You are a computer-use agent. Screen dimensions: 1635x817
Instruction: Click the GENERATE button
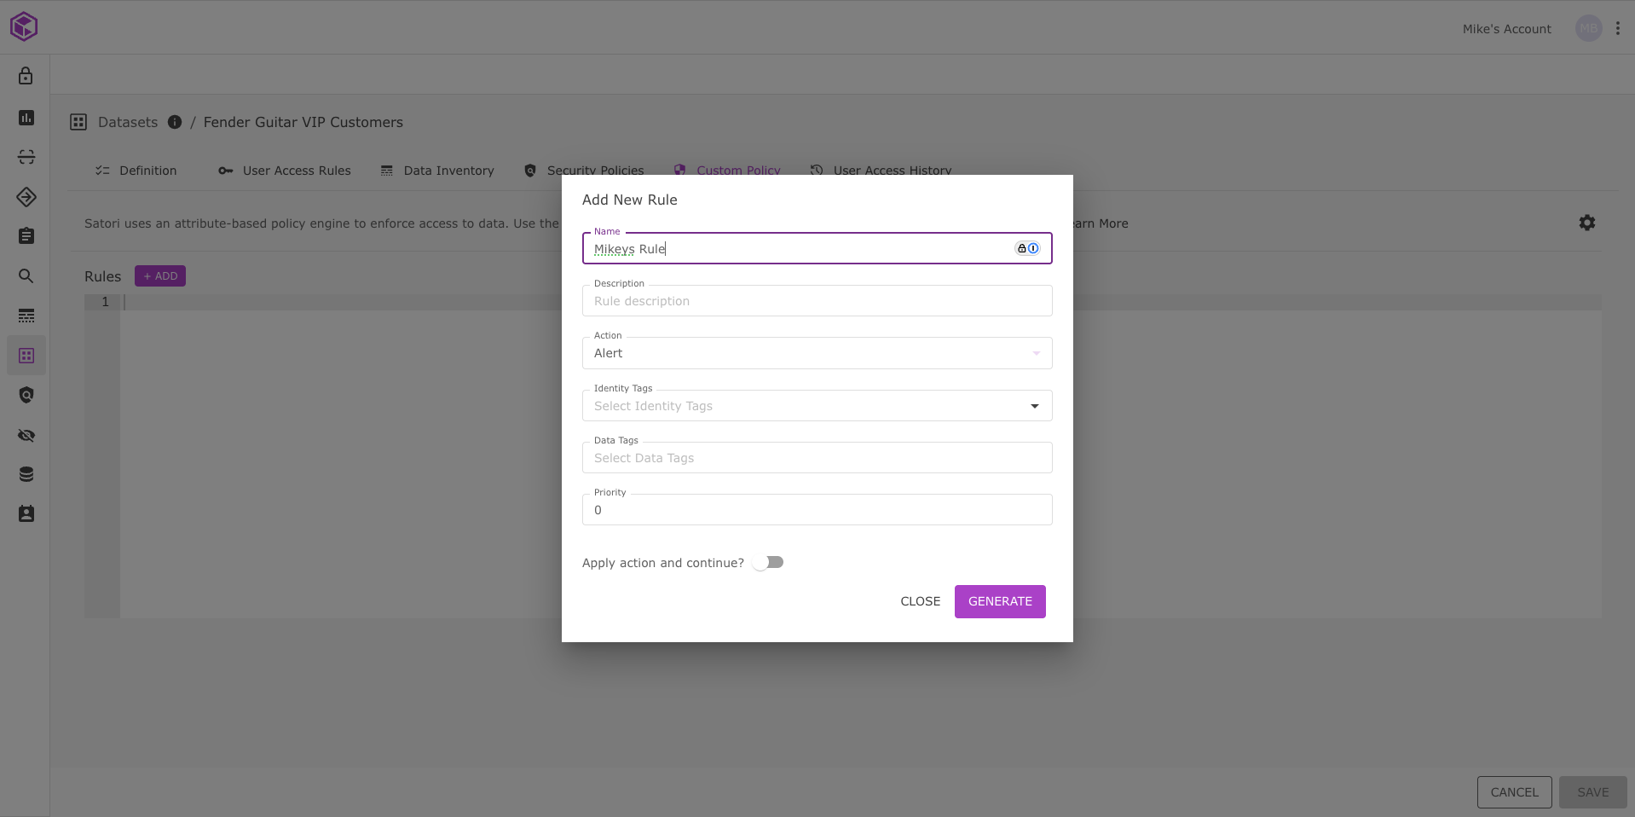point(1000,601)
